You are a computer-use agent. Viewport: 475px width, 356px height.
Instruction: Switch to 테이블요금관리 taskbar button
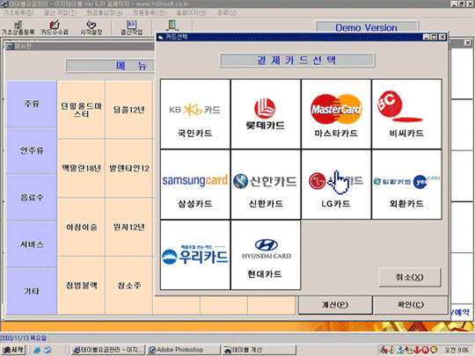coord(108,350)
